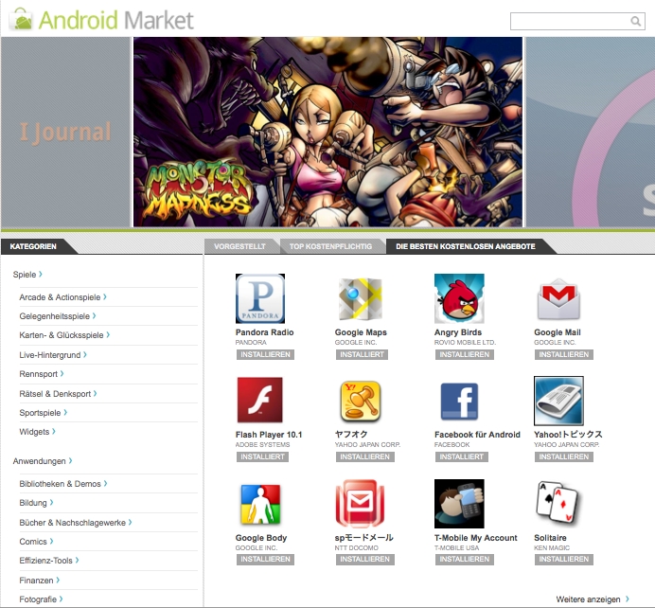This screenshot has width=655, height=608.
Task: Install the Yahoo Japan auction app
Action: (x=364, y=457)
